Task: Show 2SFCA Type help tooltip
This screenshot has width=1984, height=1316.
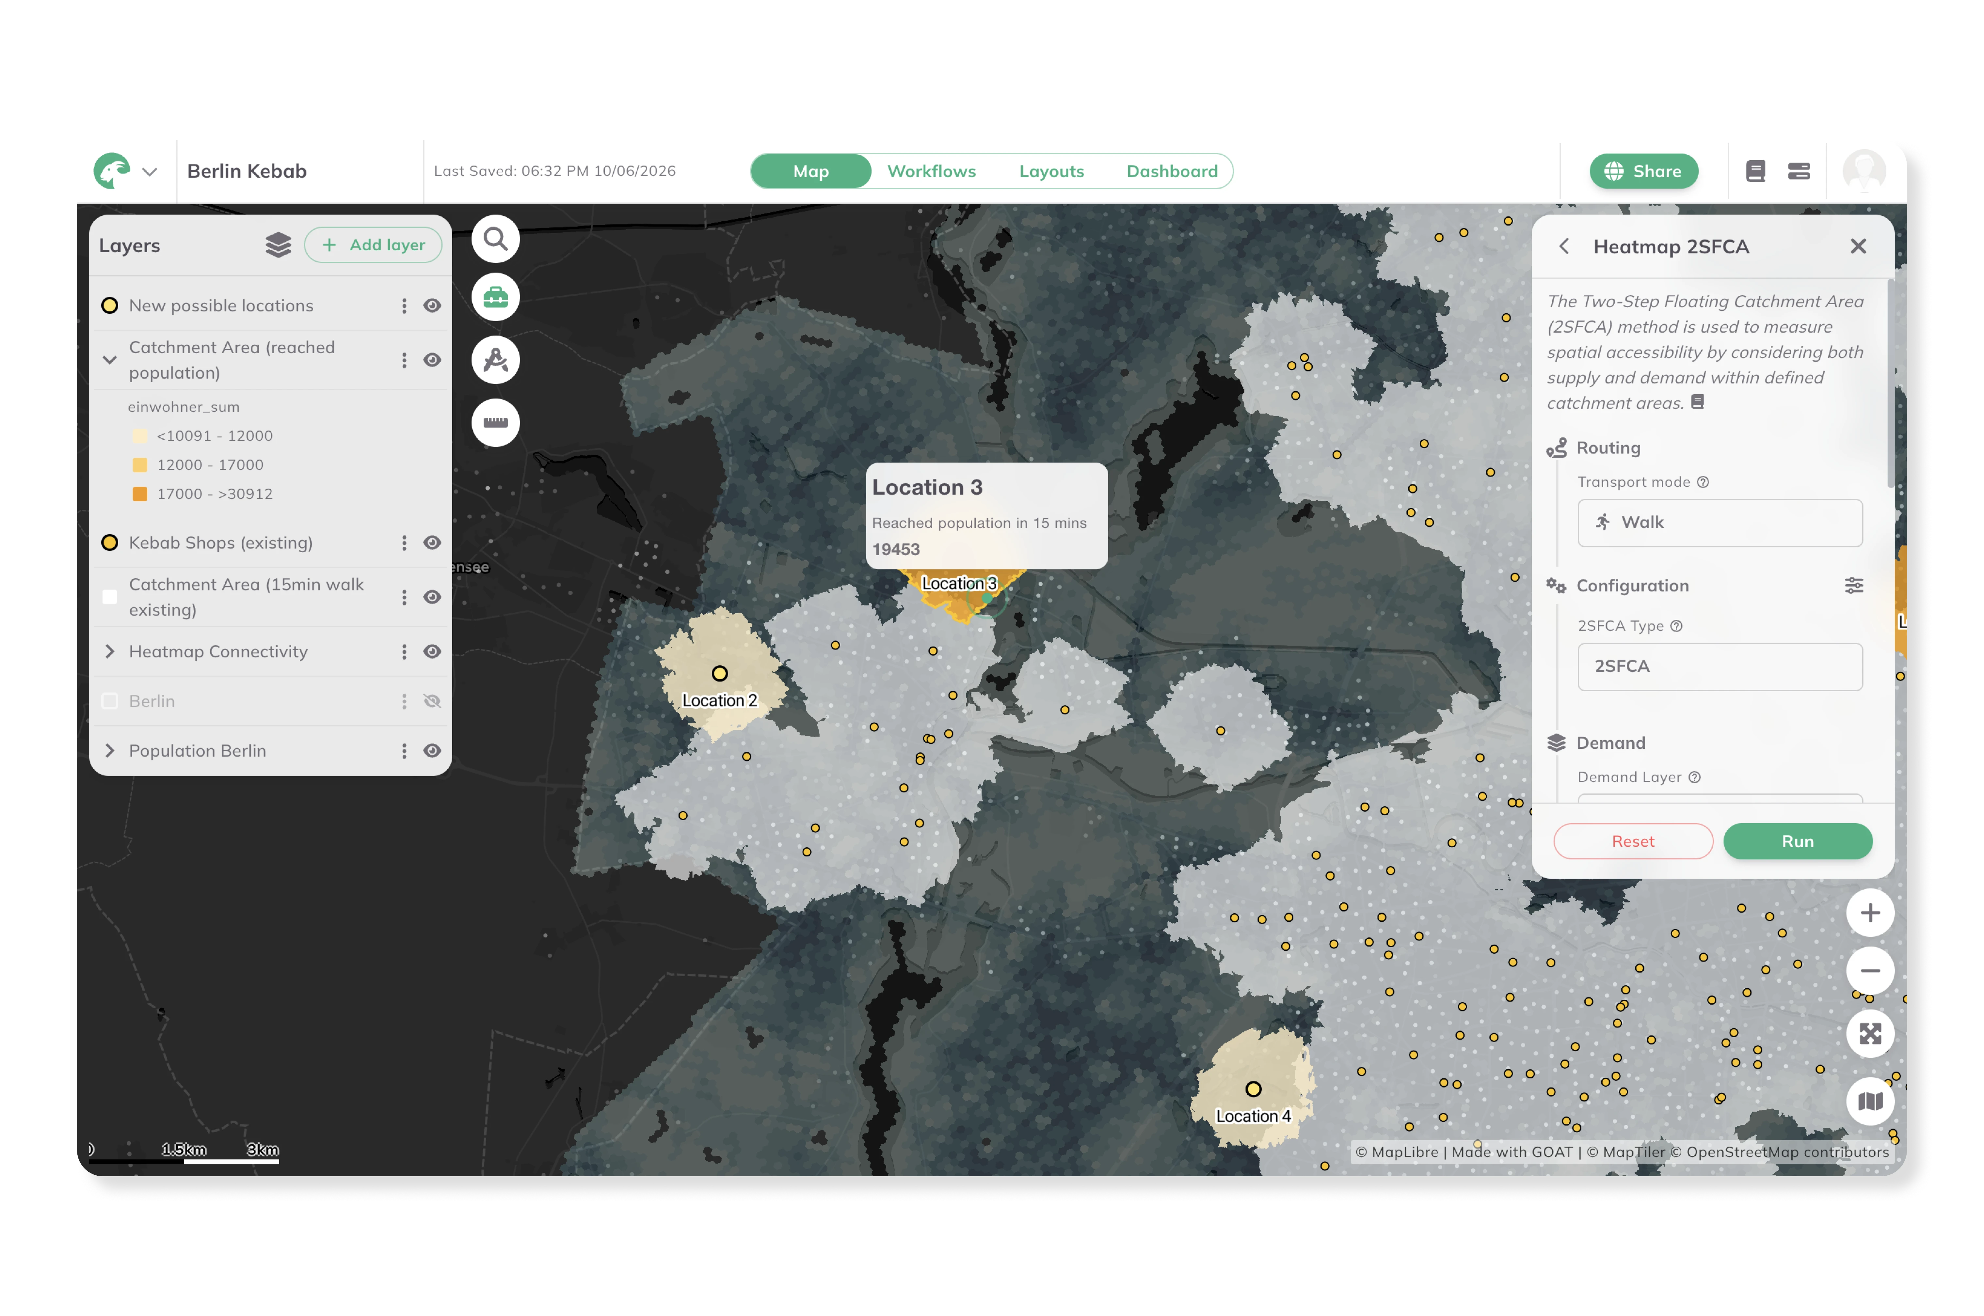Action: (1676, 626)
